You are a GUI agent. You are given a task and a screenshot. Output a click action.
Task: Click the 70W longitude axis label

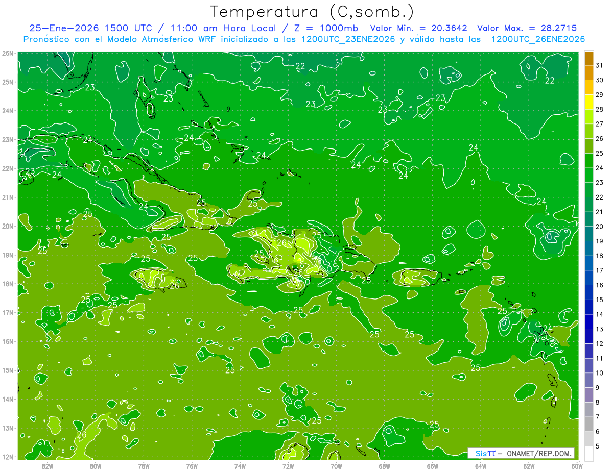pyautogui.click(x=336, y=466)
